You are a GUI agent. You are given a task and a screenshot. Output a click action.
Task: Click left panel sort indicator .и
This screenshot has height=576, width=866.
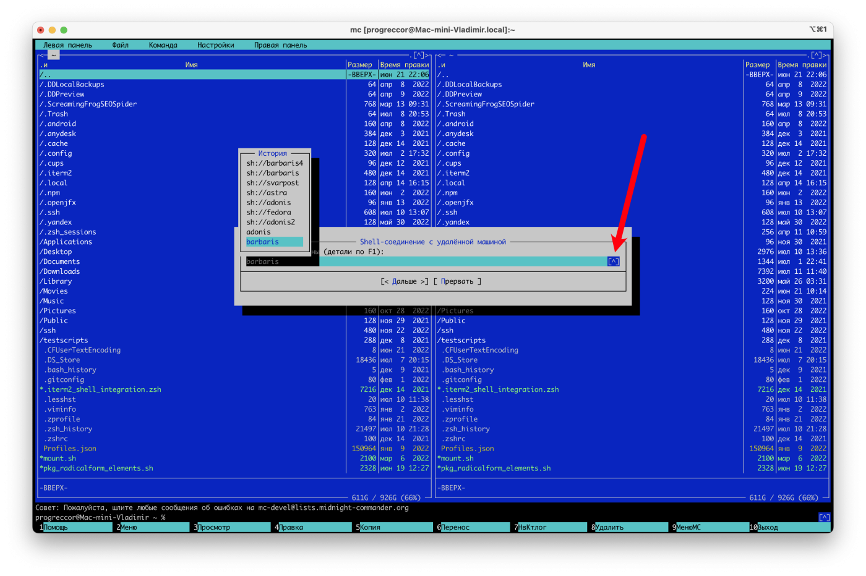tap(44, 65)
